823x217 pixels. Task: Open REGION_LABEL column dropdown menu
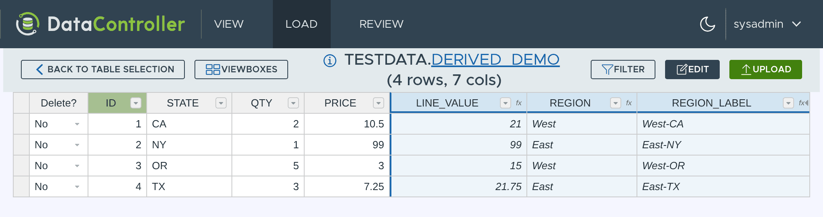[x=788, y=103]
